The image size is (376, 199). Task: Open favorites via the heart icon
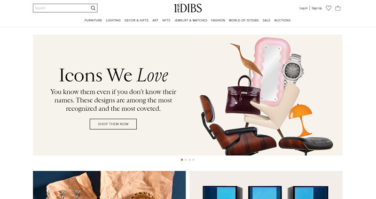tap(329, 8)
